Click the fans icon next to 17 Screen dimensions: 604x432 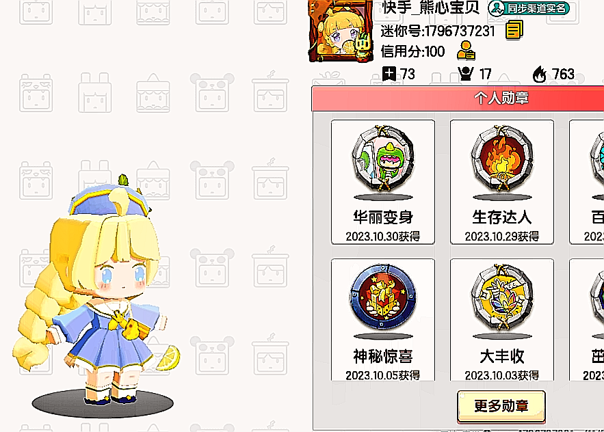tap(466, 73)
